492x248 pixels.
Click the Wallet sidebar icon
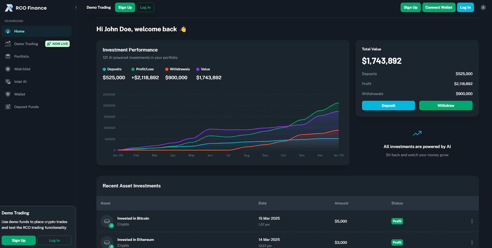(x=8, y=94)
